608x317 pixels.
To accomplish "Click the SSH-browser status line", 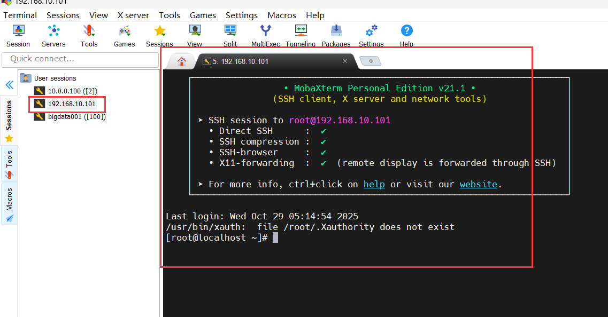I will point(267,152).
